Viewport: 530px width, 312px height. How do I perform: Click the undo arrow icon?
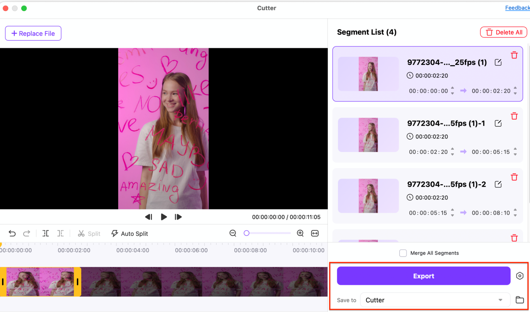coord(12,233)
